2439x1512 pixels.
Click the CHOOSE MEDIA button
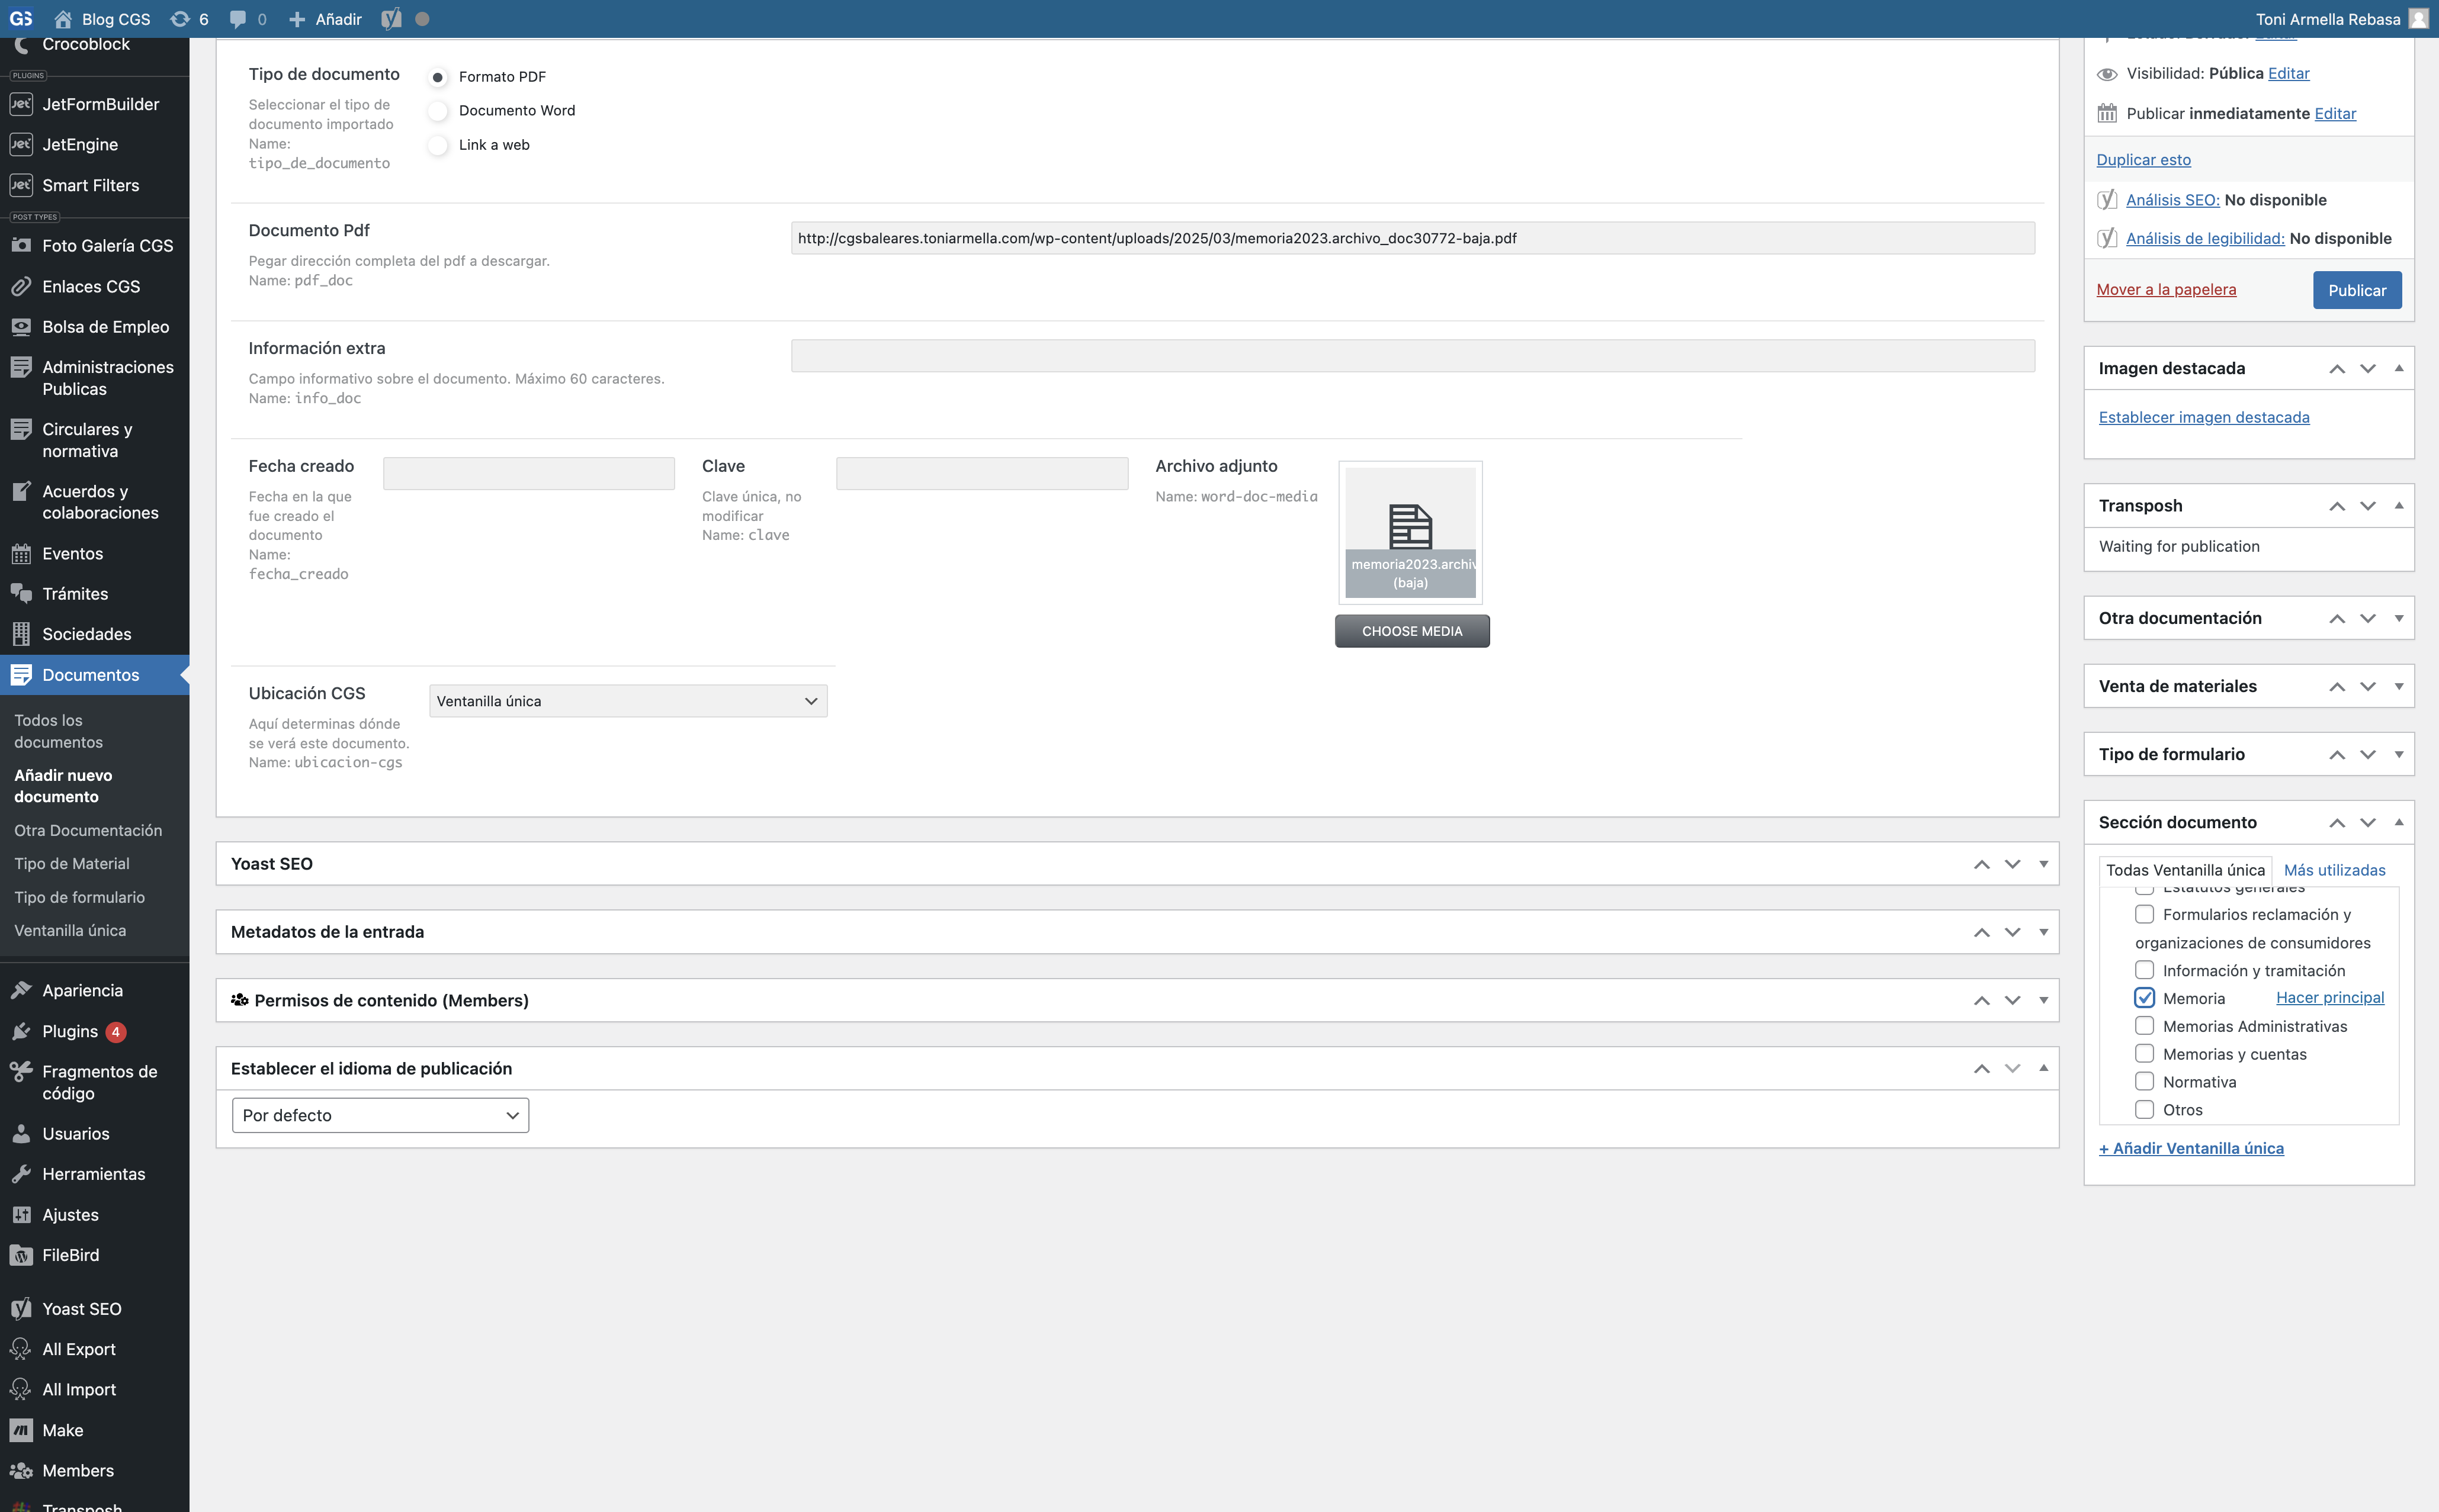coord(1411,631)
